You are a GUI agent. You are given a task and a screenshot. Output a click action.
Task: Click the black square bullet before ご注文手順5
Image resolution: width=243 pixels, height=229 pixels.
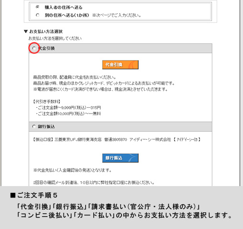(13, 196)
